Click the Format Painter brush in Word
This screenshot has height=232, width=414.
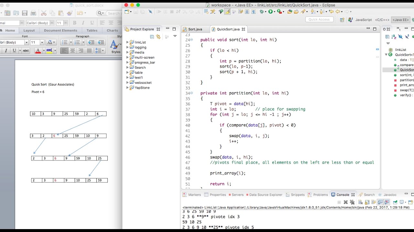click(70, 13)
